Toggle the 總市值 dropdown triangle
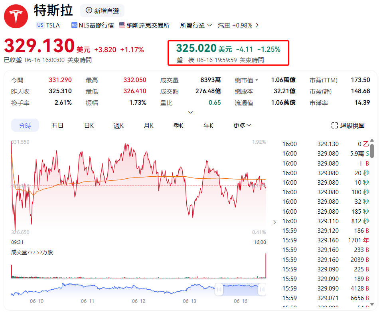Image resolution: width=379 pixels, height=312 pixels. 257,80
